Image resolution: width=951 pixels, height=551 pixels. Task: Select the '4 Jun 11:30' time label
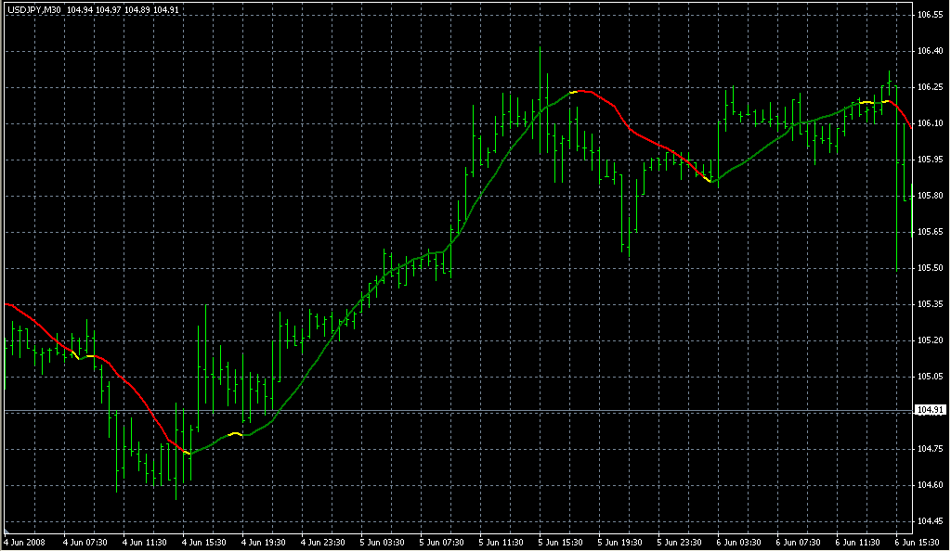coord(145,542)
